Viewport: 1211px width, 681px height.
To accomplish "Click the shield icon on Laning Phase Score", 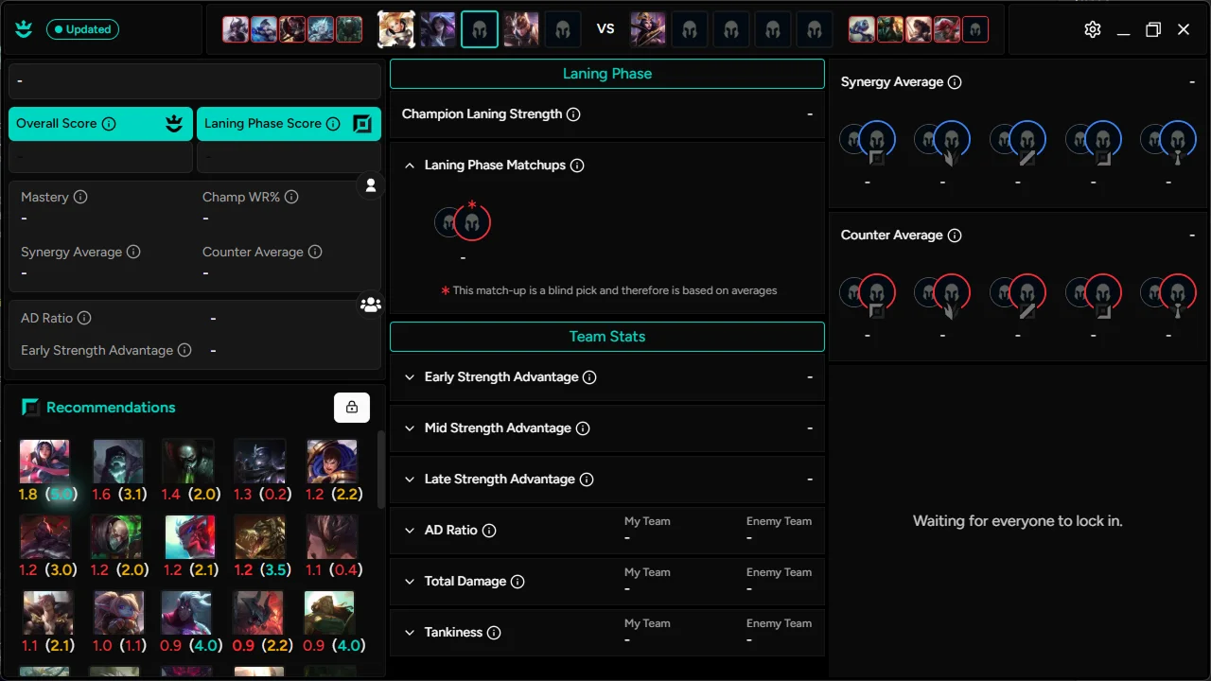I will 363,123.
